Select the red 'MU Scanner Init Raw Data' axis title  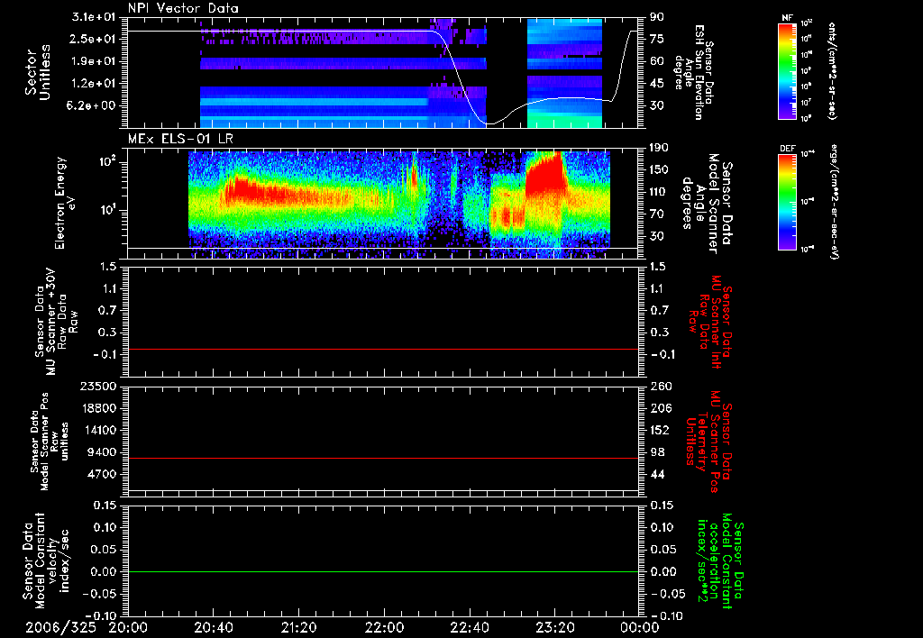coord(712,322)
